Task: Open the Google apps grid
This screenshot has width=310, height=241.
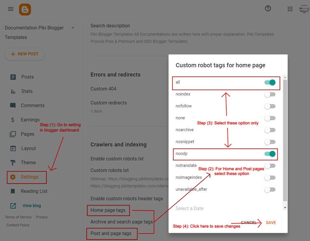Action: point(290,9)
